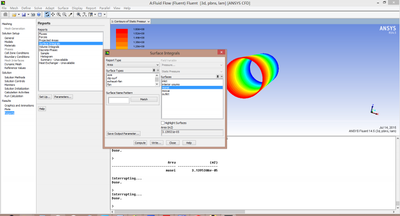Click the graphics window layout icon
The width and height of the screenshot is (400, 216).
[100, 15]
